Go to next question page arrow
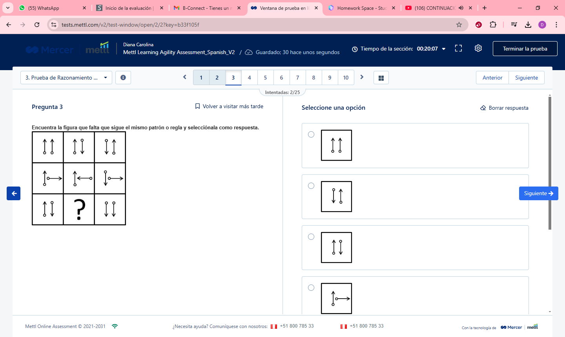 click(362, 77)
